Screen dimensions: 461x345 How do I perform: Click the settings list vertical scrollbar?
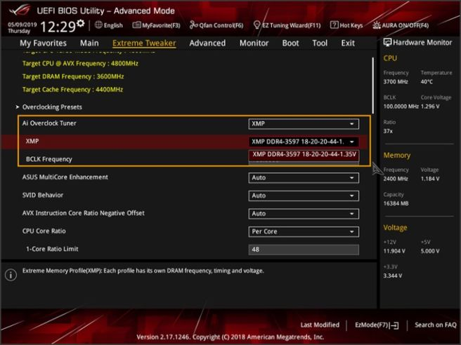[x=373, y=85]
